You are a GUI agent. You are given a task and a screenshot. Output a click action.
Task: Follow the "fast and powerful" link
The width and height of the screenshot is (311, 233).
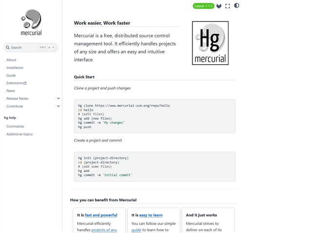coord(101,215)
